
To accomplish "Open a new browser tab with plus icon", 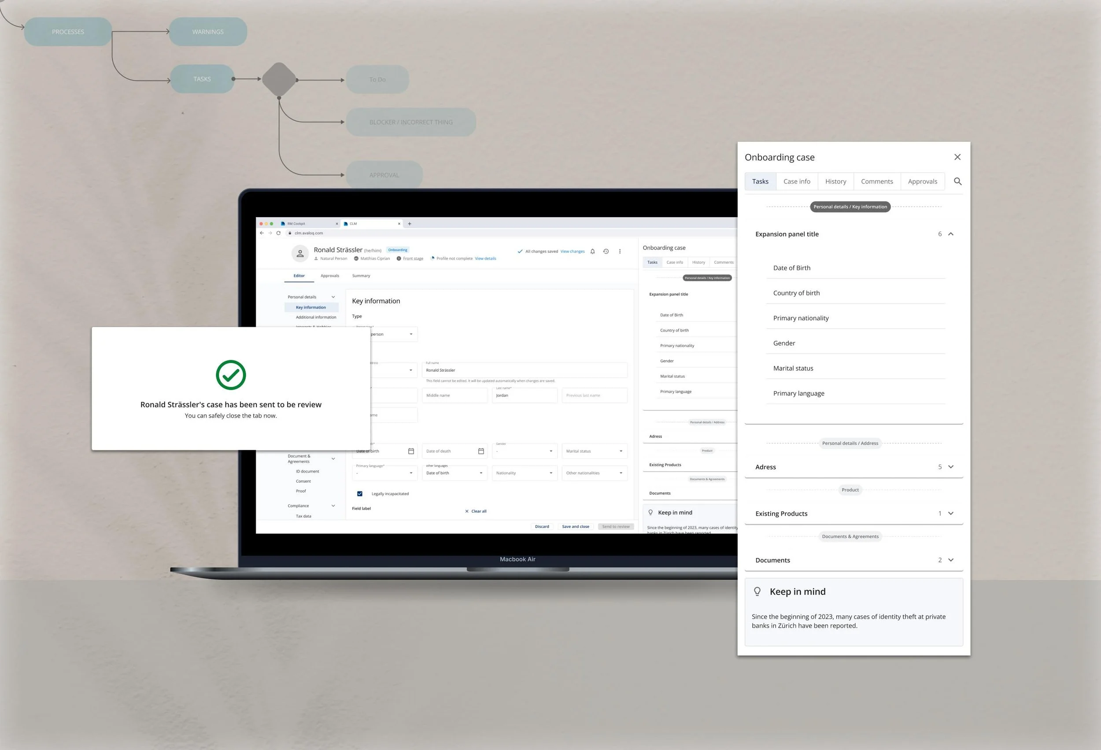I will pyautogui.click(x=409, y=224).
